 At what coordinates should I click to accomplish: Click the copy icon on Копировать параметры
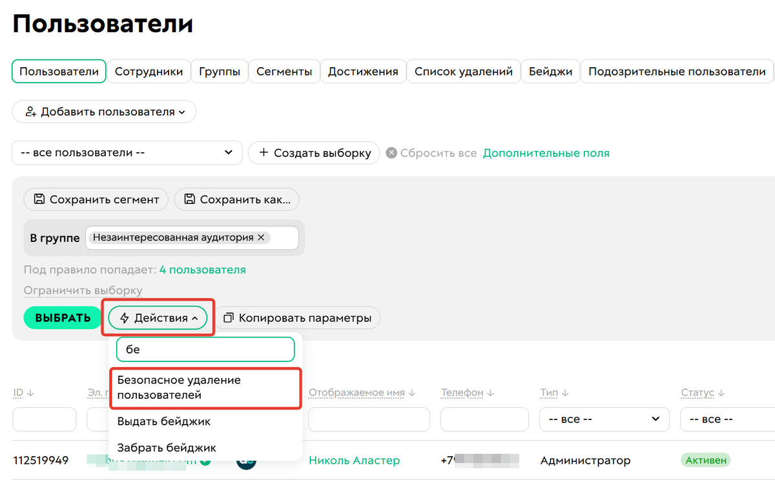point(230,317)
